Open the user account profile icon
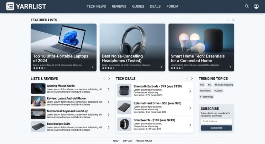 click(256, 7)
